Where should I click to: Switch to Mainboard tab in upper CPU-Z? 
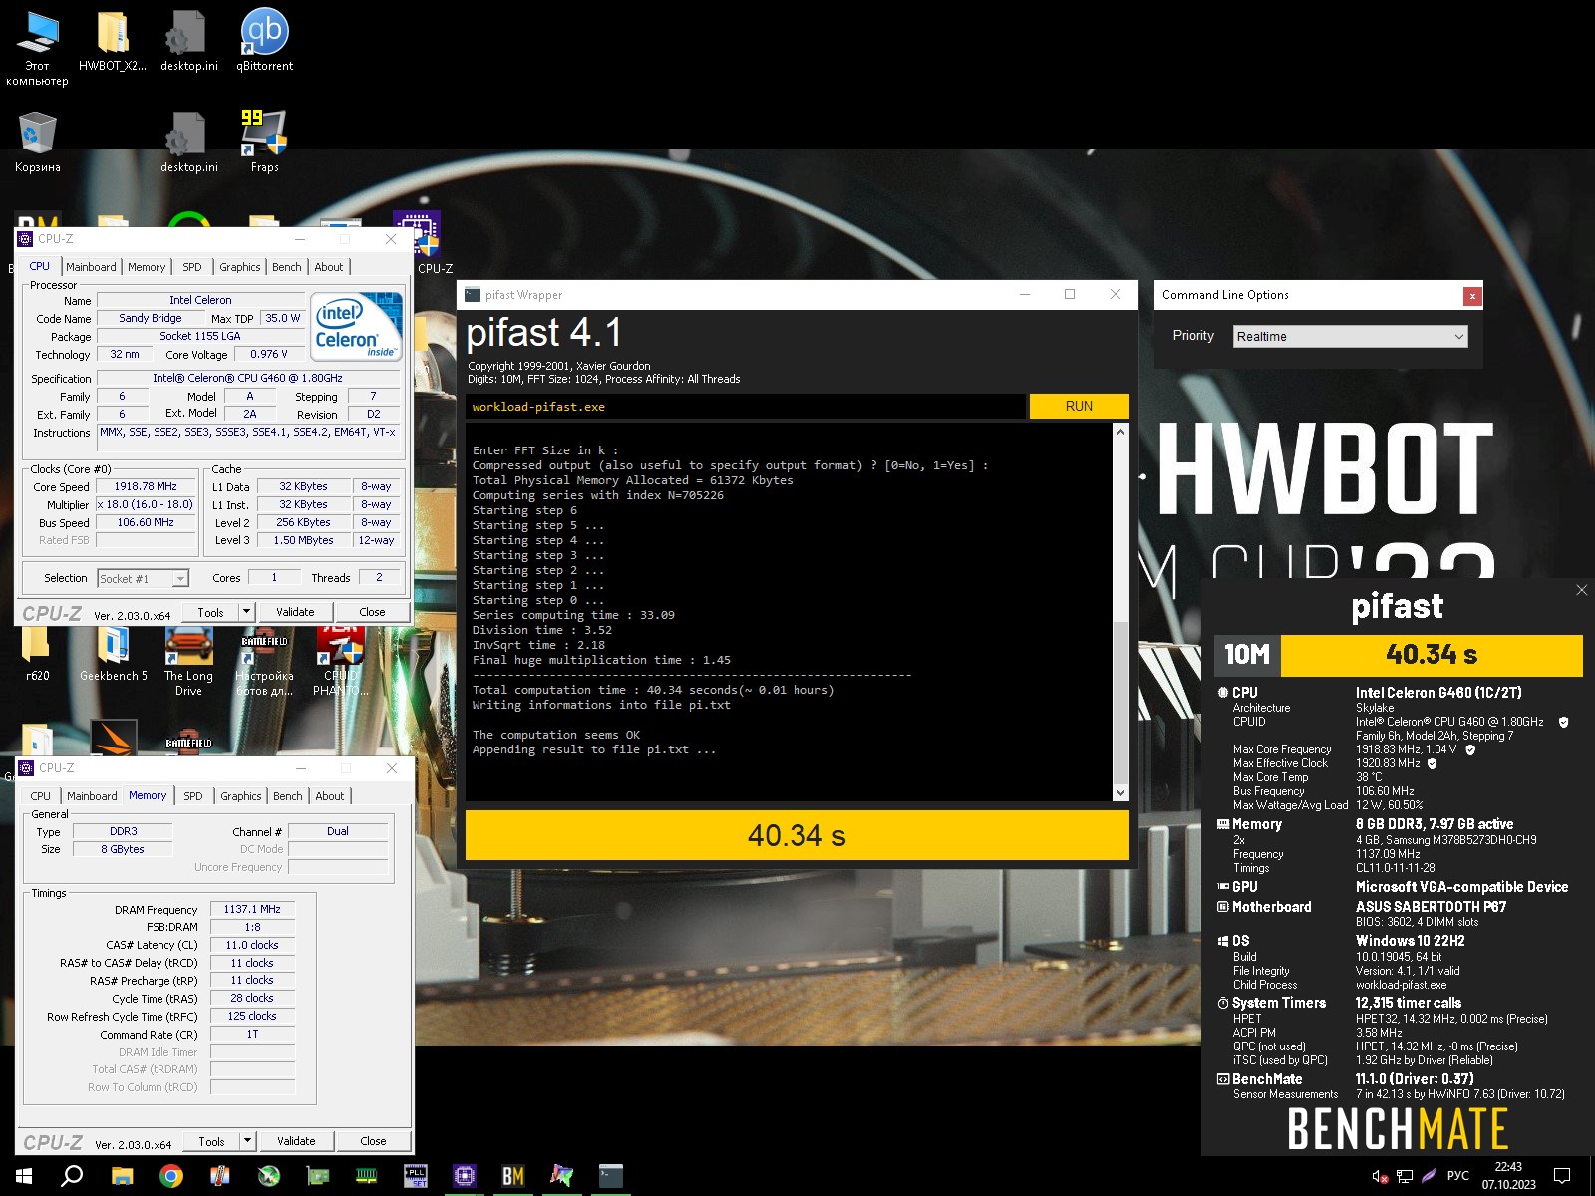91,267
